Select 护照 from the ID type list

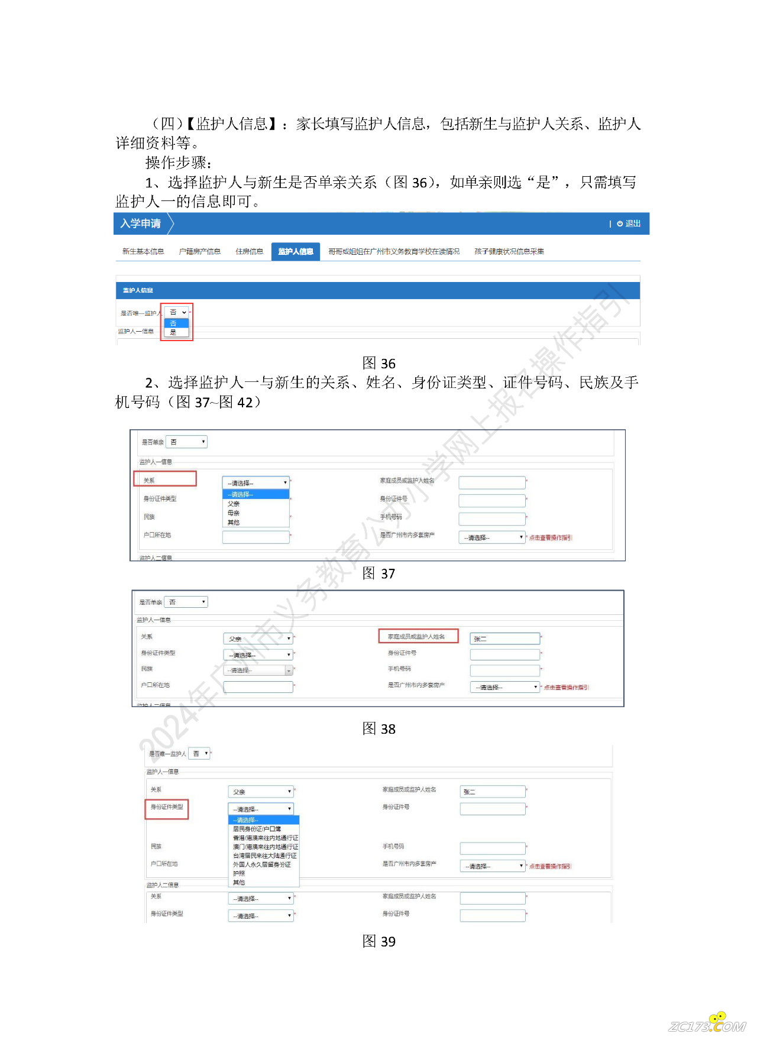(x=264, y=873)
